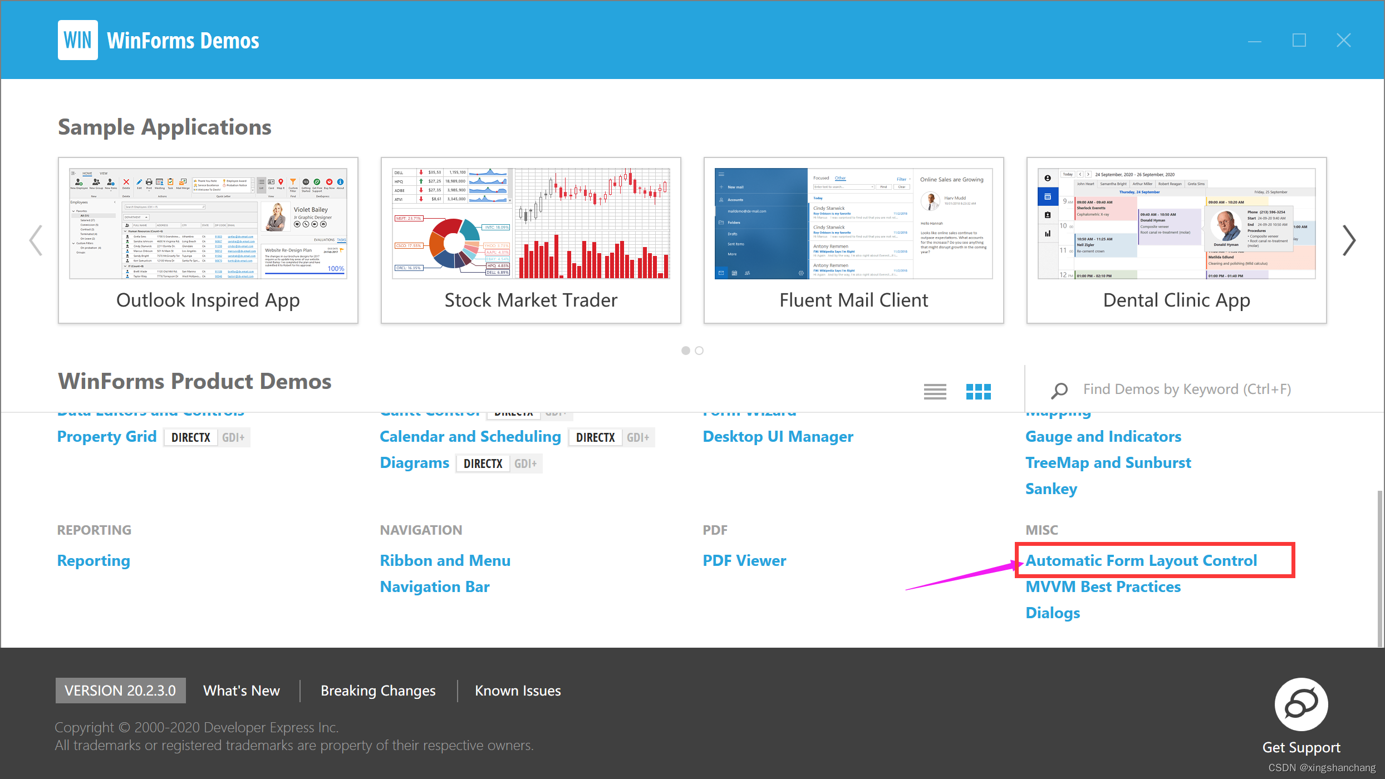This screenshot has height=779, width=1385.
Task: Open the Ribbon and Menu demo
Action: coord(445,560)
